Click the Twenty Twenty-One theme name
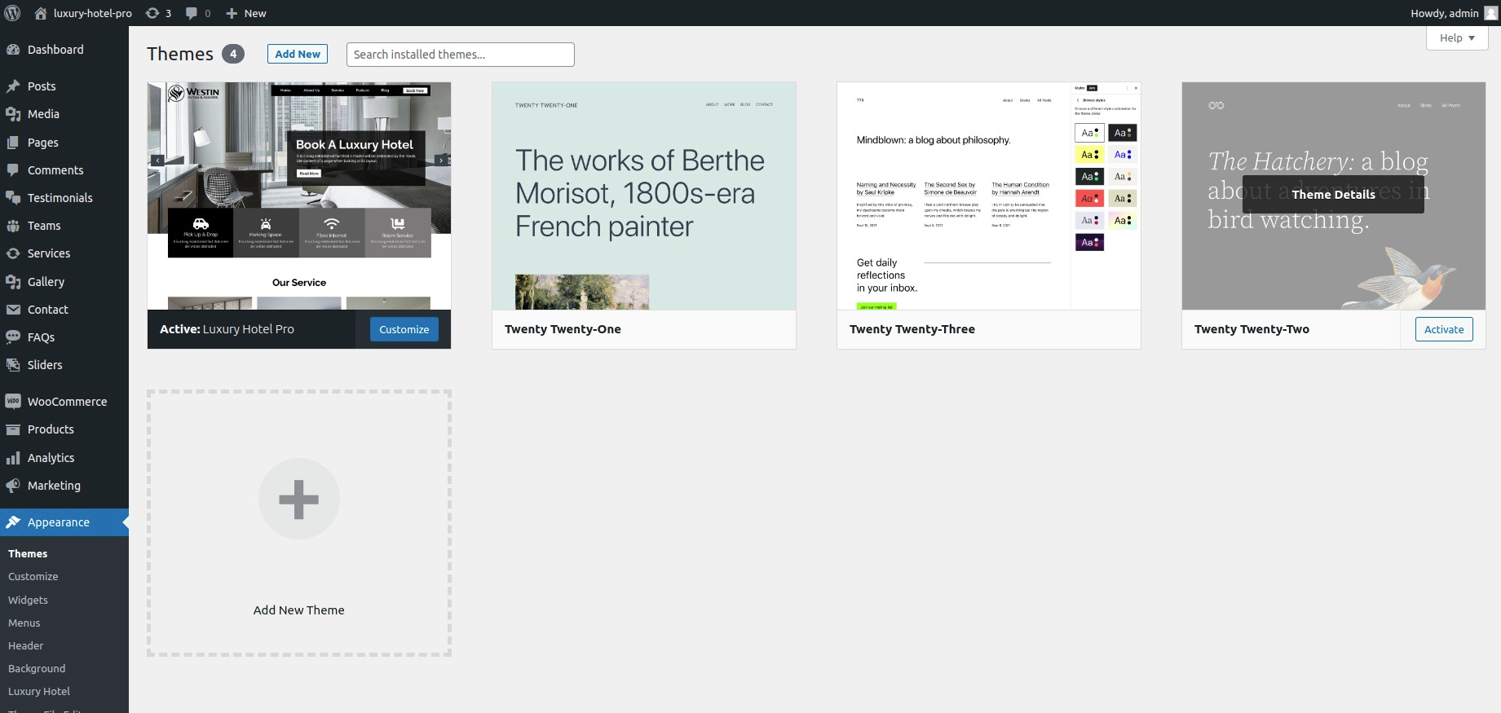Viewport: 1501px width, 713px height. (x=563, y=329)
